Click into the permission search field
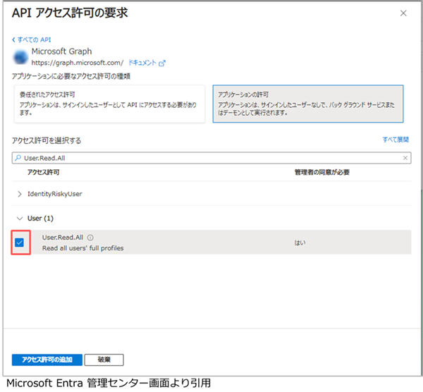Viewport: 423px width, 392px height. coord(211,159)
